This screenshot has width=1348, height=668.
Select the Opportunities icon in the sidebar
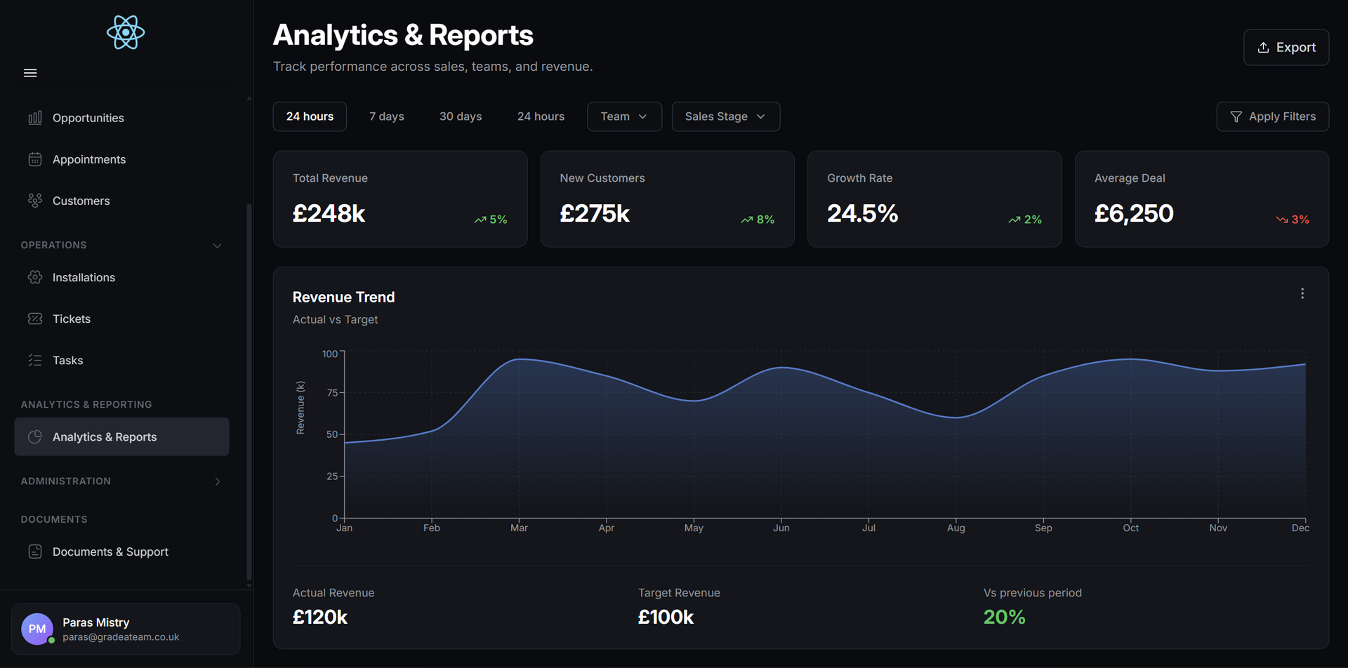coord(35,117)
